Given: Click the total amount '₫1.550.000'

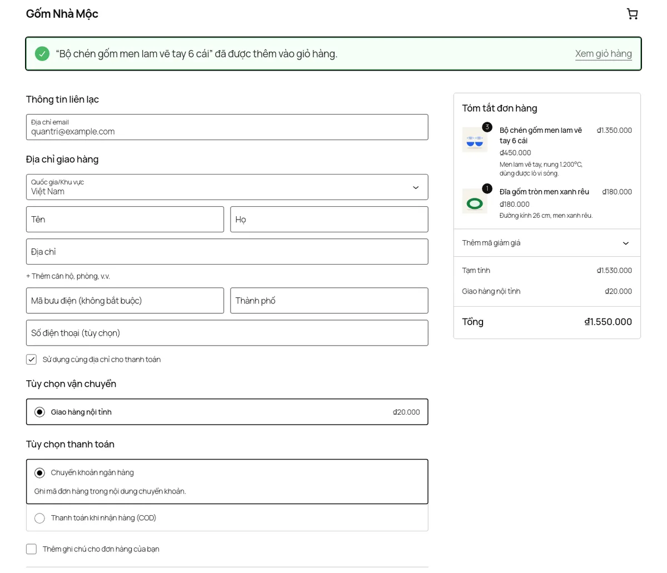Looking at the screenshot, I should [x=608, y=322].
